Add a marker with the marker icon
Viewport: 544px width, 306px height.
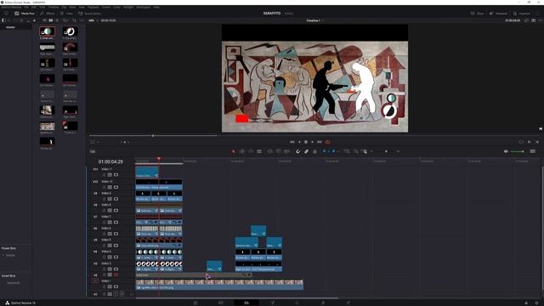(333, 151)
